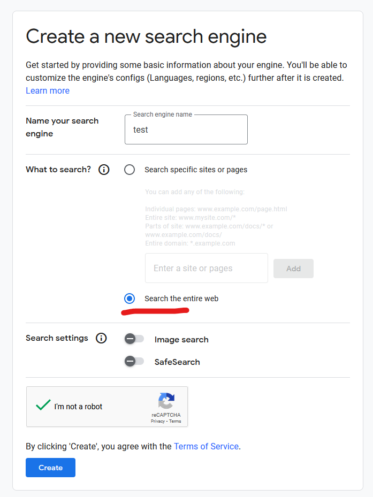
Task: Open the Learn more link
Action: coord(48,91)
